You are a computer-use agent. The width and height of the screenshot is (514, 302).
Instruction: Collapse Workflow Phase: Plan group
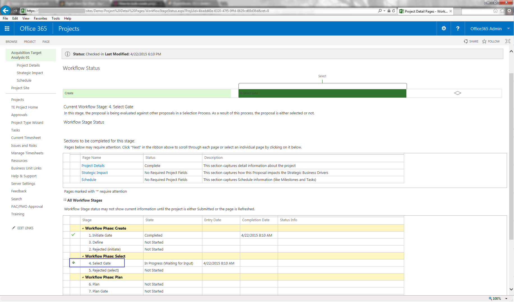[x=83, y=277]
